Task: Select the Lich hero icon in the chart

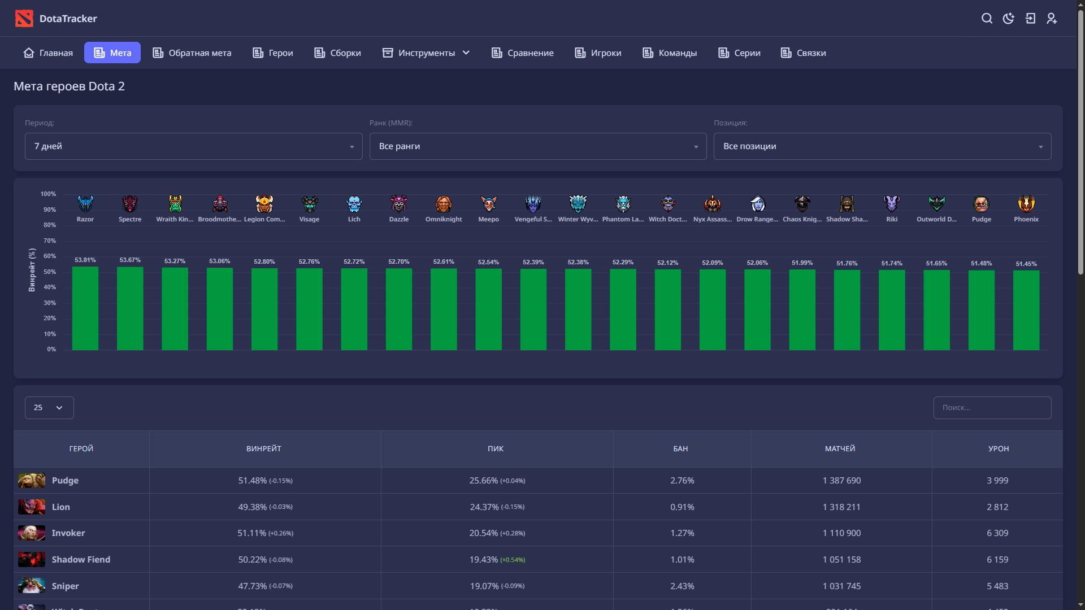Action: 354,203
